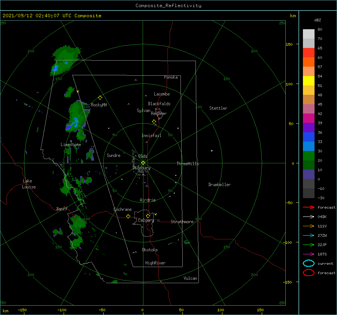Click the asterisk marker above Limestone
The image size is (337, 315).
(x=71, y=141)
